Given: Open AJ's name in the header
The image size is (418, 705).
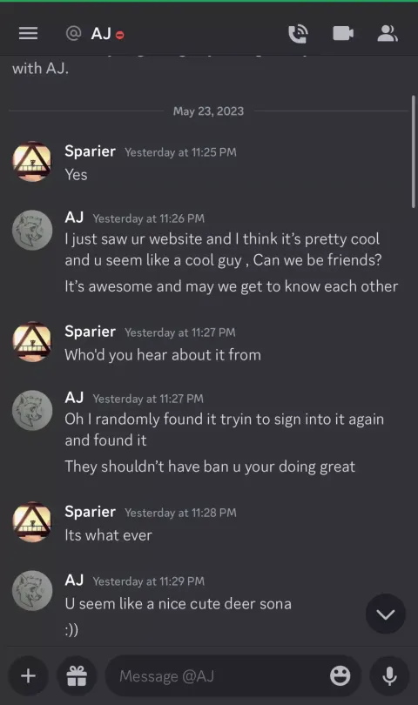Looking at the screenshot, I should (x=101, y=34).
